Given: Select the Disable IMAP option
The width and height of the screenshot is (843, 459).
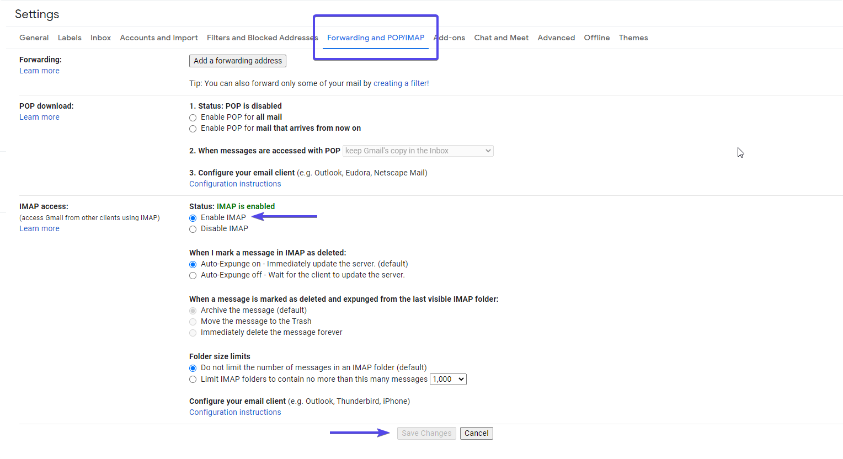Looking at the screenshot, I should tap(193, 229).
